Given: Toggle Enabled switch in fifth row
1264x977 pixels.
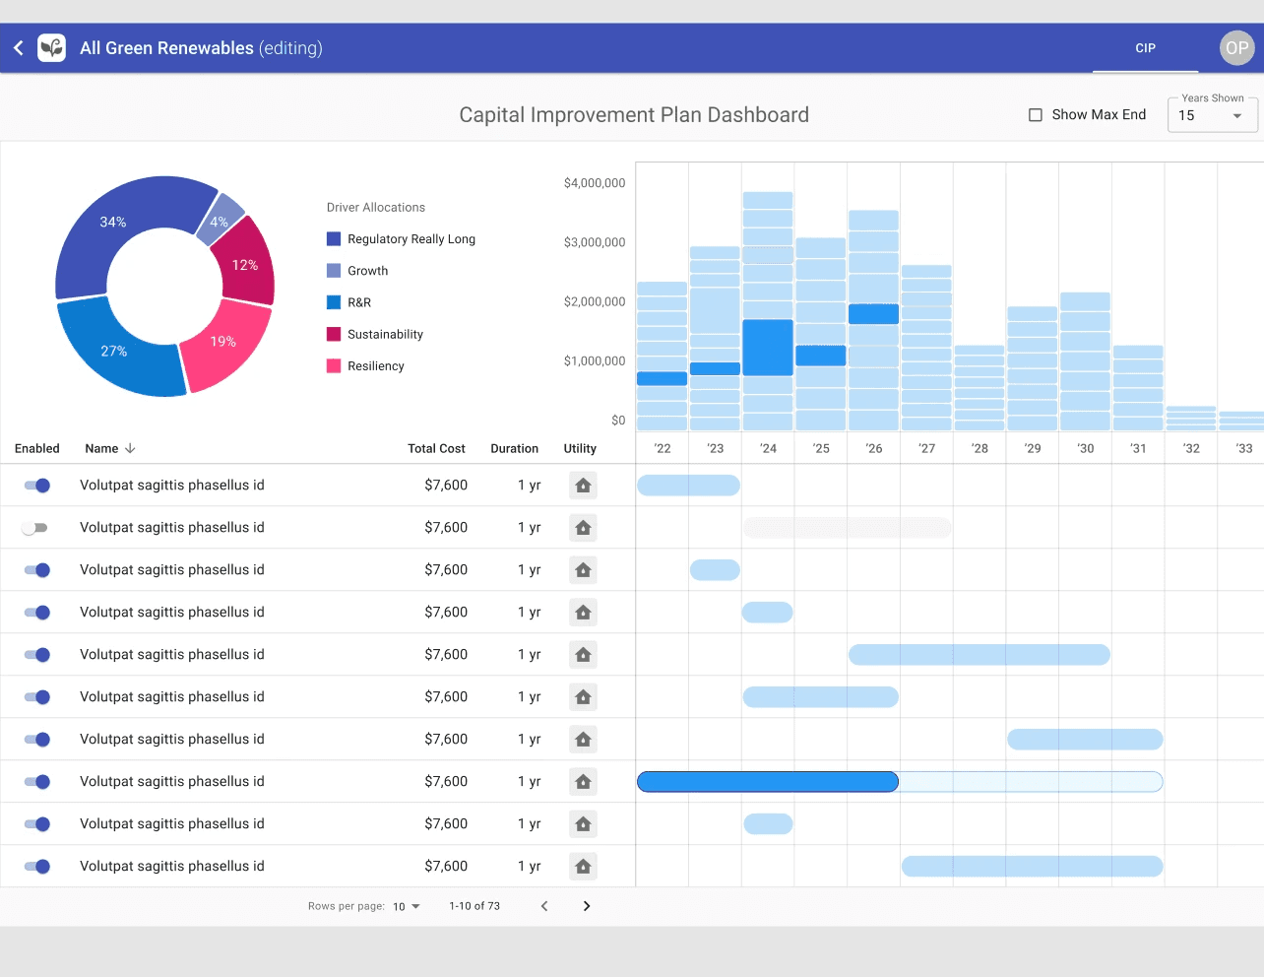Looking at the screenshot, I should pos(37,655).
